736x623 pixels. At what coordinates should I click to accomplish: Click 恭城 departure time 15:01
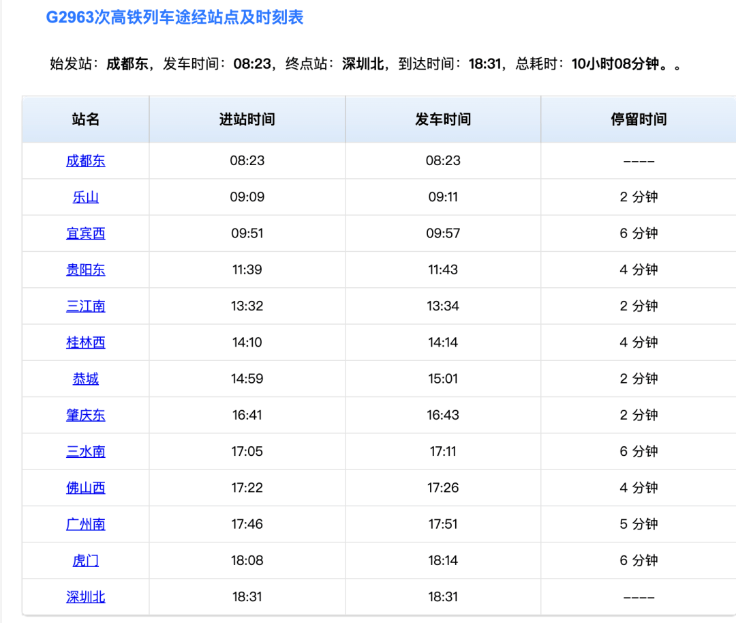point(443,379)
